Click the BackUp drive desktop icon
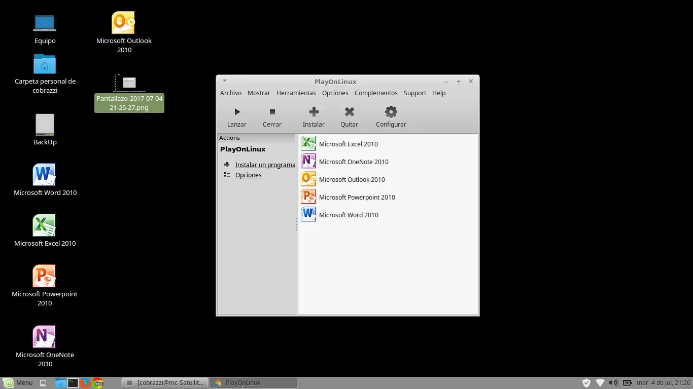The width and height of the screenshot is (693, 389). click(45, 125)
